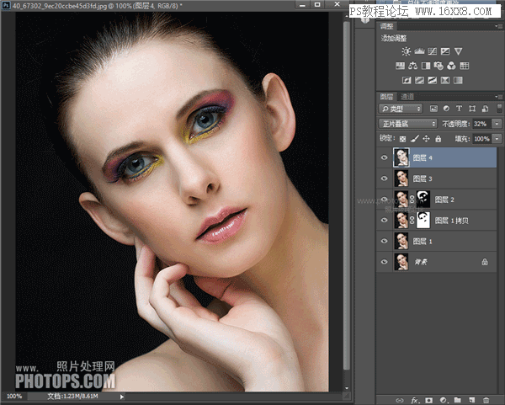Add a layer mask
Screen dimensions: 505x405
pos(429,400)
